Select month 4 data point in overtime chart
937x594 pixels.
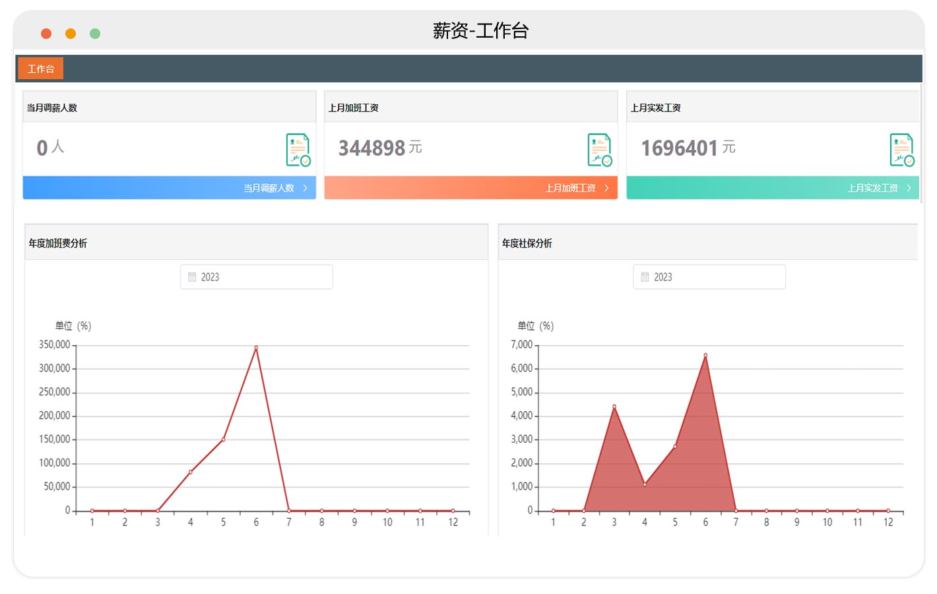click(191, 472)
